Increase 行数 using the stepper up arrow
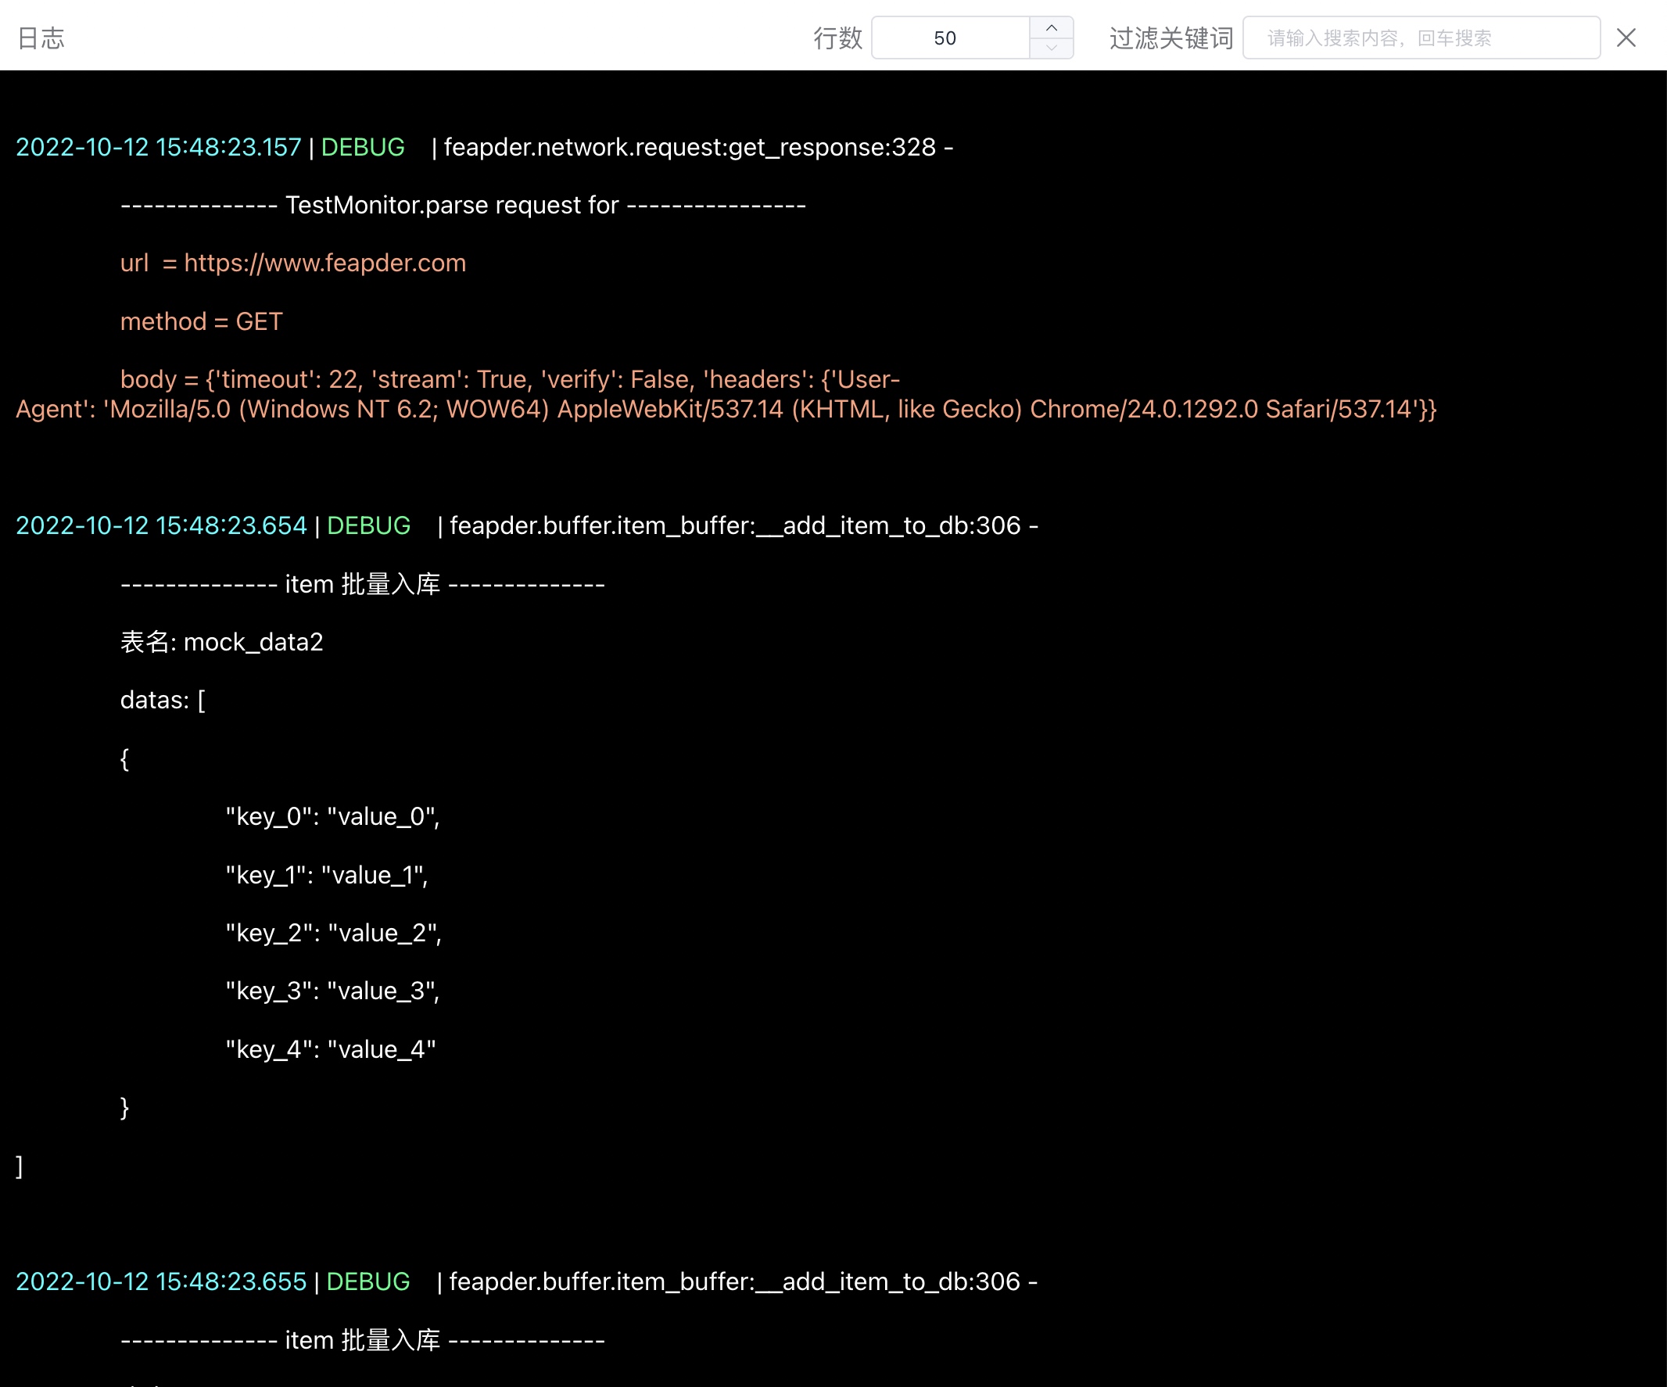 pos(1051,28)
